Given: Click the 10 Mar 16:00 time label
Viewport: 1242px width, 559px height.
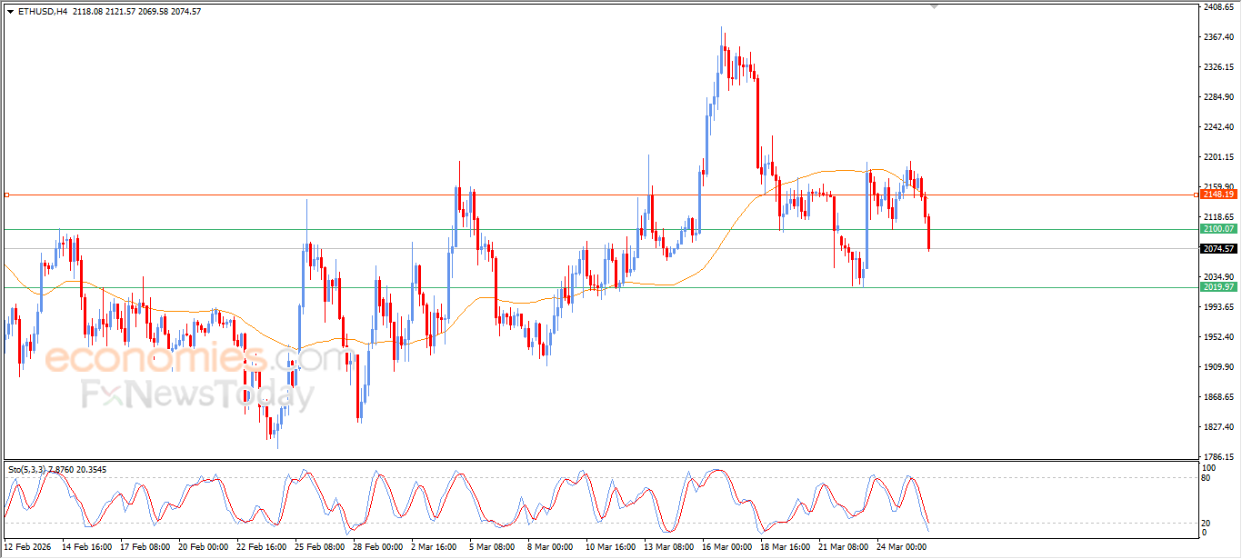Looking at the screenshot, I should point(610,547).
